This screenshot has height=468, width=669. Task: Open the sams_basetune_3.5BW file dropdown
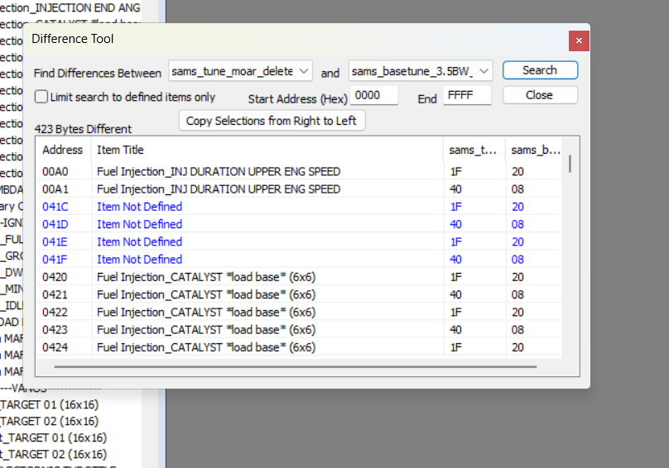pyautogui.click(x=421, y=72)
